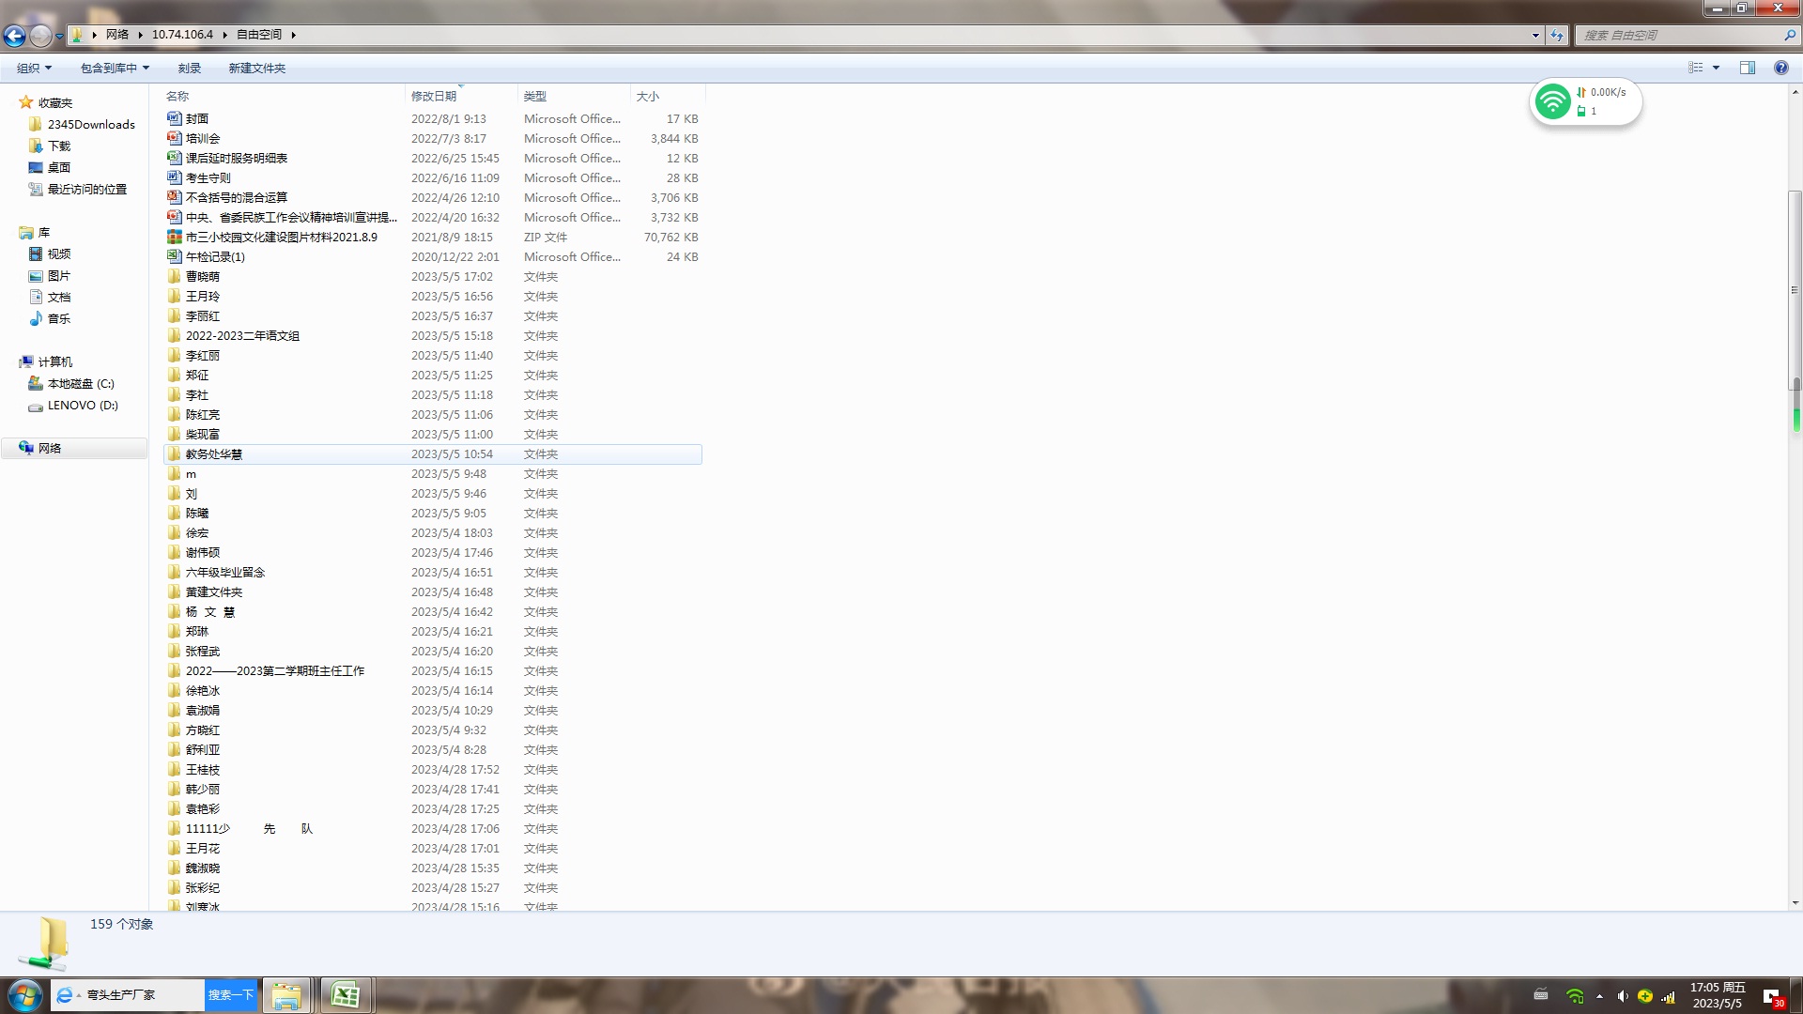Select the 市三小校园文化建设图片材料 ZIP file icon
1803x1014 pixels.
[174, 237]
